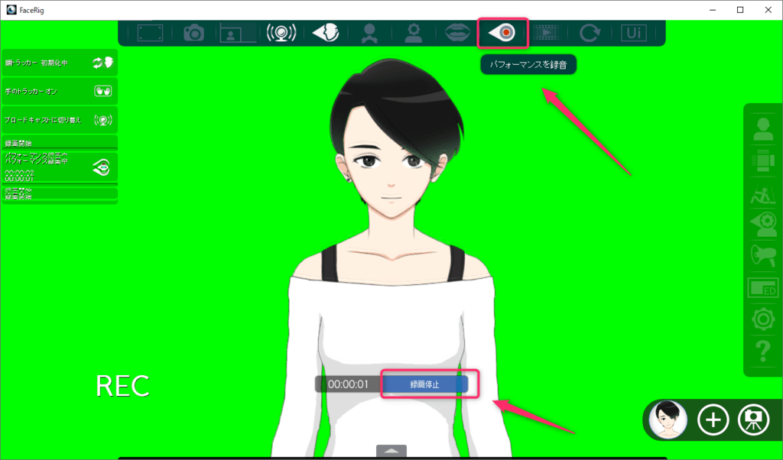
Task: Click the broadcast webcam icon in top toolbar
Action: click(x=281, y=33)
